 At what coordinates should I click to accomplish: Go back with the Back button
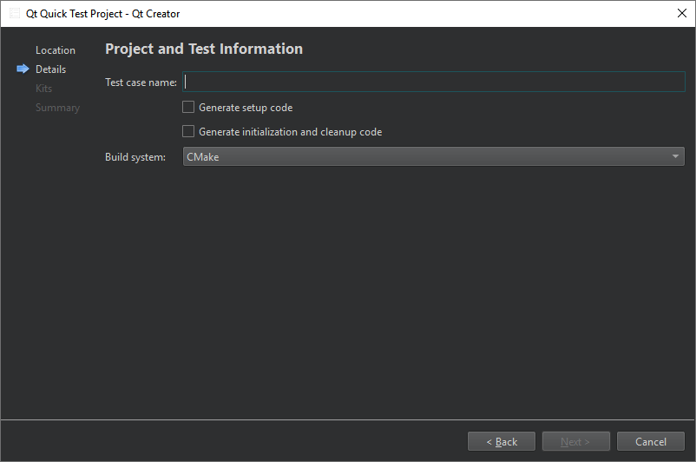pyautogui.click(x=502, y=442)
